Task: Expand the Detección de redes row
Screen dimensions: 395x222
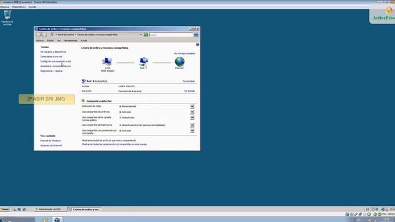Action: pyautogui.click(x=192, y=106)
